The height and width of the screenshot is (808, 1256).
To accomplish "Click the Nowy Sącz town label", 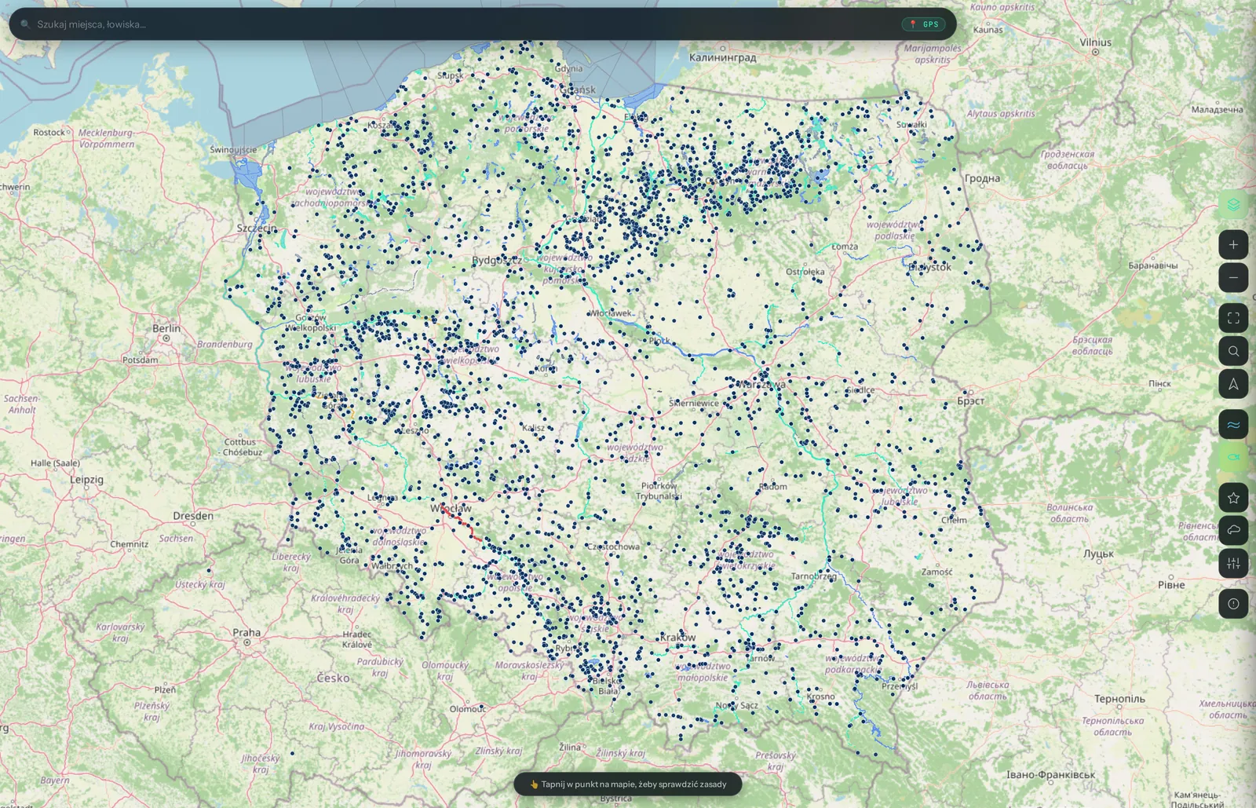I will coord(736,705).
